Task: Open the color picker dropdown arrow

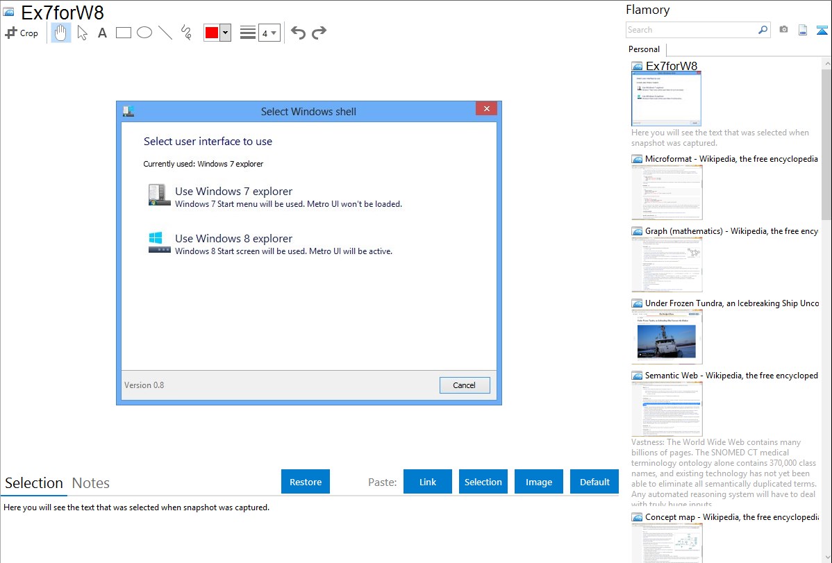Action: 225,33
